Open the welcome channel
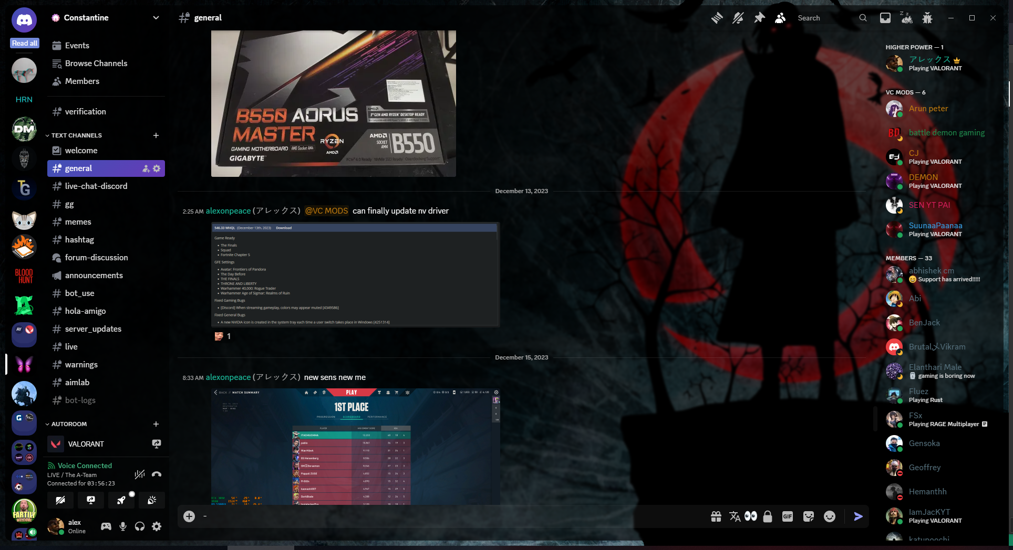The image size is (1013, 550). pyautogui.click(x=106, y=151)
